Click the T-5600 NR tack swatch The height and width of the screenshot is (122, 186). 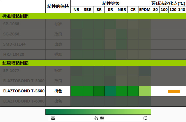[76, 91]
